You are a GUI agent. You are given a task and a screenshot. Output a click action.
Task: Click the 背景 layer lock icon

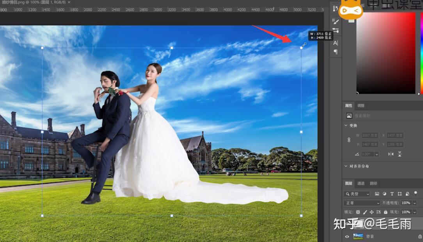pos(420,237)
